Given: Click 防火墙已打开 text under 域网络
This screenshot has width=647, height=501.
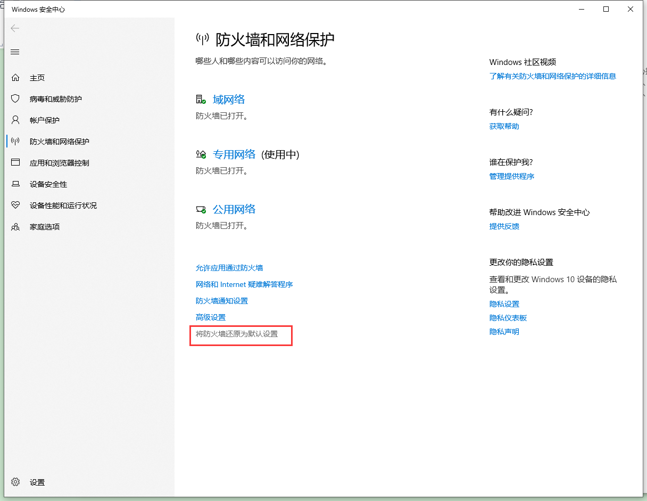Looking at the screenshot, I should (x=222, y=116).
